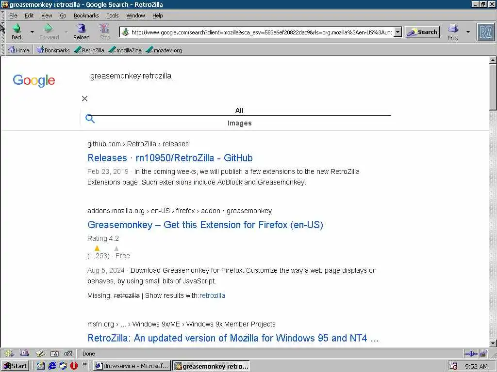Open the Tools menu
The image size is (497, 372).
[x=113, y=15]
